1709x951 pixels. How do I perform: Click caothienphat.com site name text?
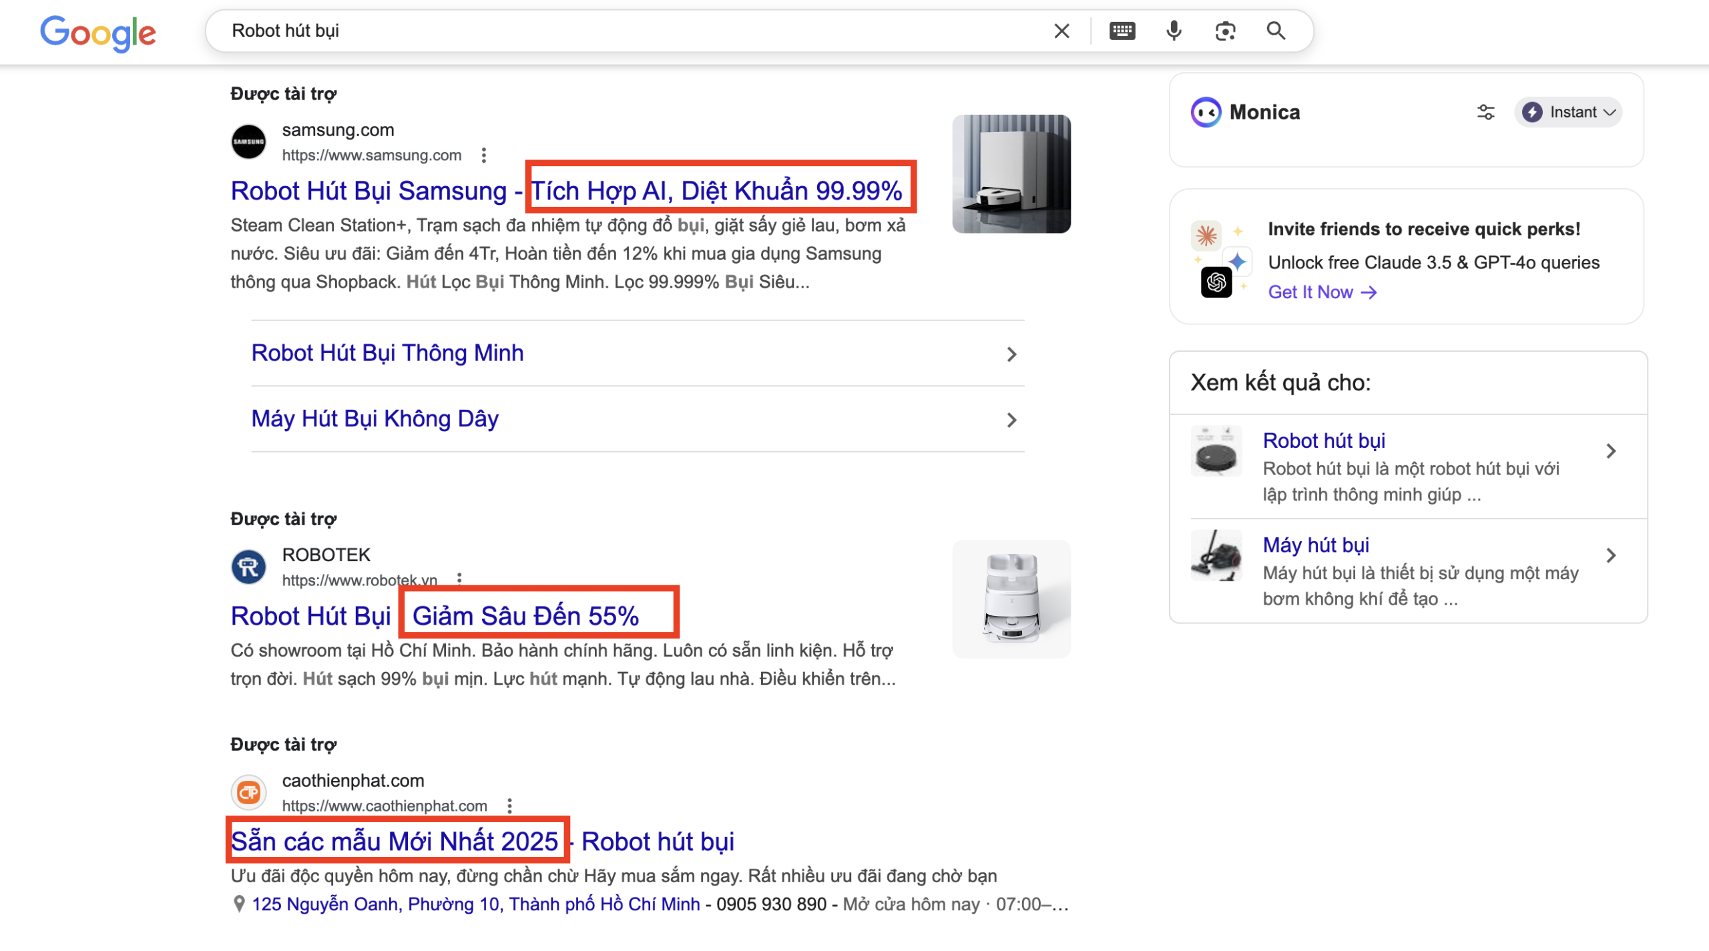(x=353, y=781)
